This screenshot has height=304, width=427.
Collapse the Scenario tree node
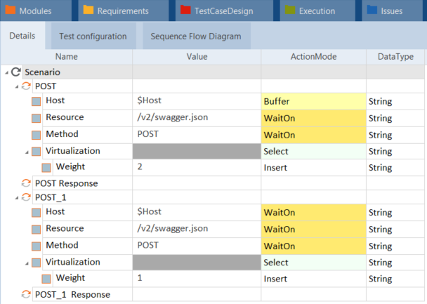[x=6, y=72]
